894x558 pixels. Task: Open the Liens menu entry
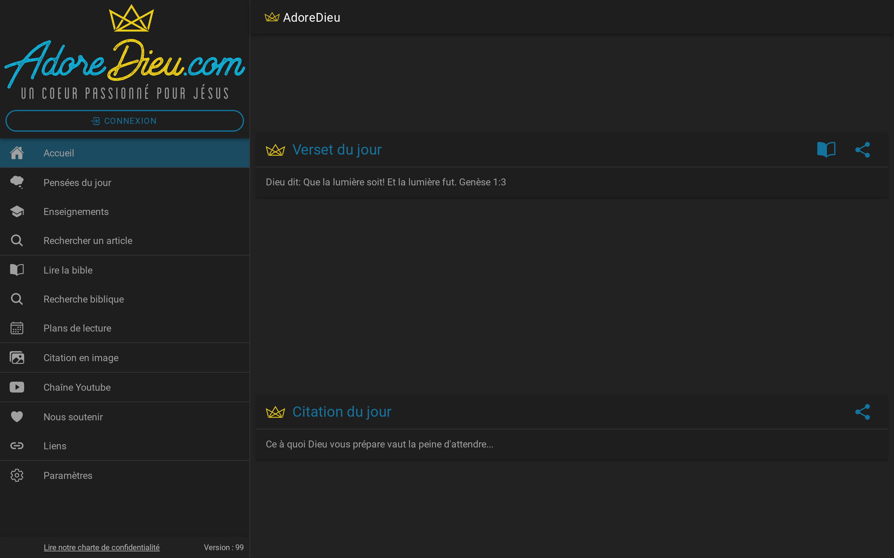pos(55,446)
